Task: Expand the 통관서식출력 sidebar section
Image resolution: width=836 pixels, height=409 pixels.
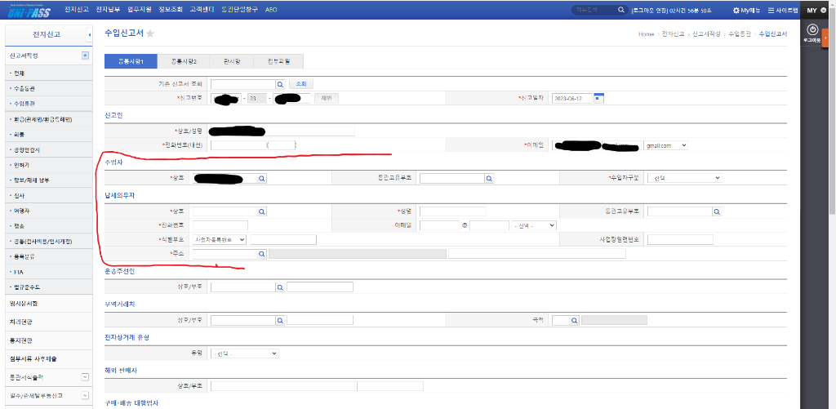Action: (x=85, y=377)
